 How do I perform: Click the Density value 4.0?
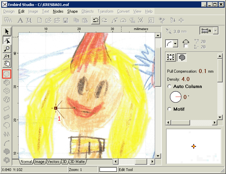coord(185,79)
